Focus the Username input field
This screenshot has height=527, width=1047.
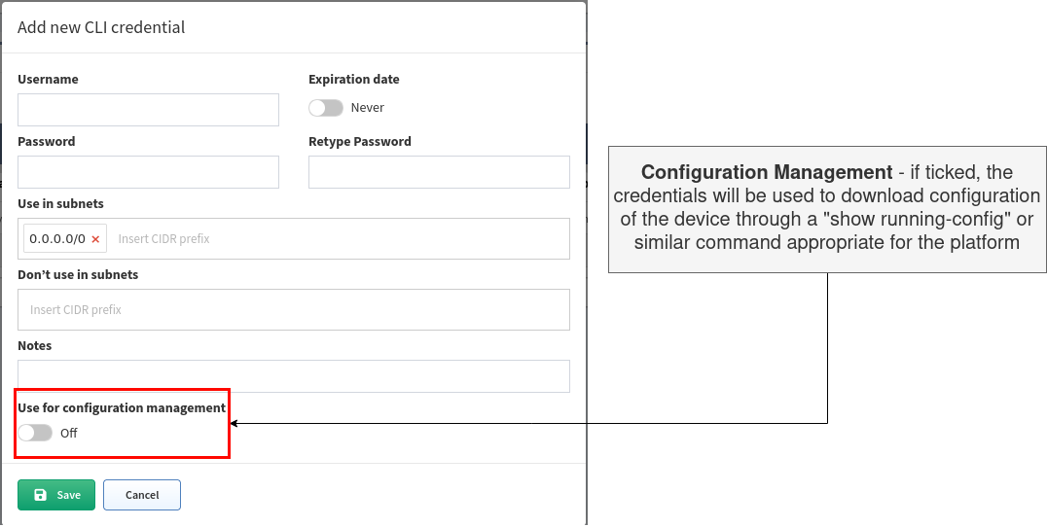[x=148, y=110]
